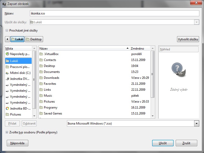Open Nápověda help button
This screenshot has width=204, height=153.
(x=17, y=143)
